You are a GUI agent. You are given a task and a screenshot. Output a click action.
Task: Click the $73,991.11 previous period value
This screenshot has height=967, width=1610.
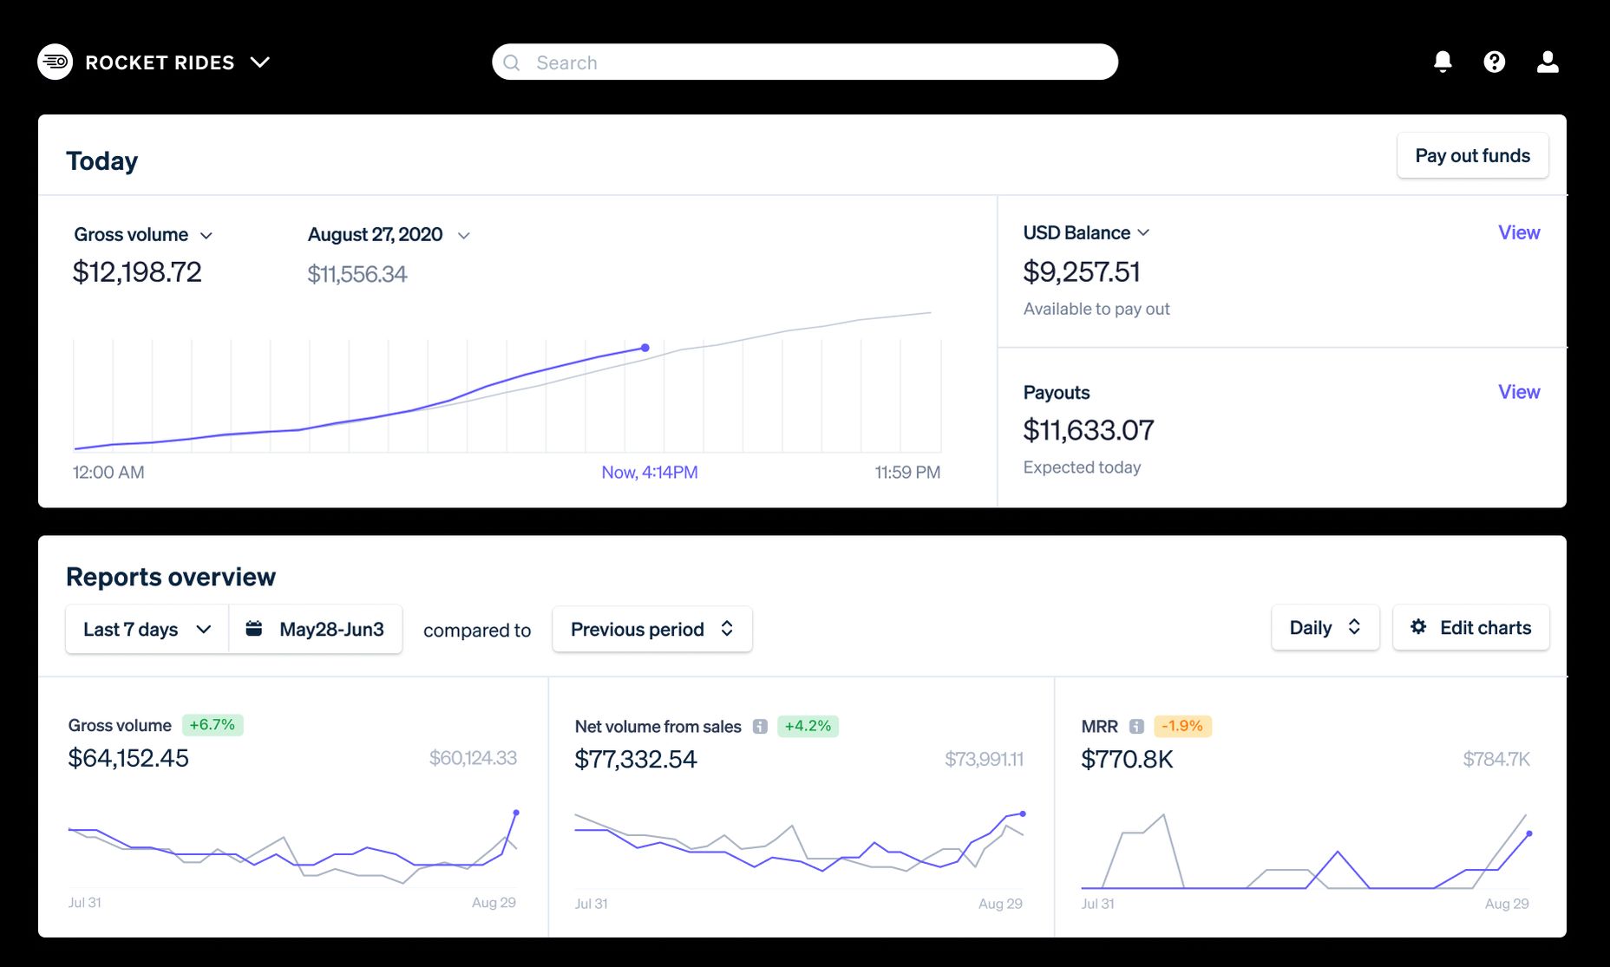point(984,759)
